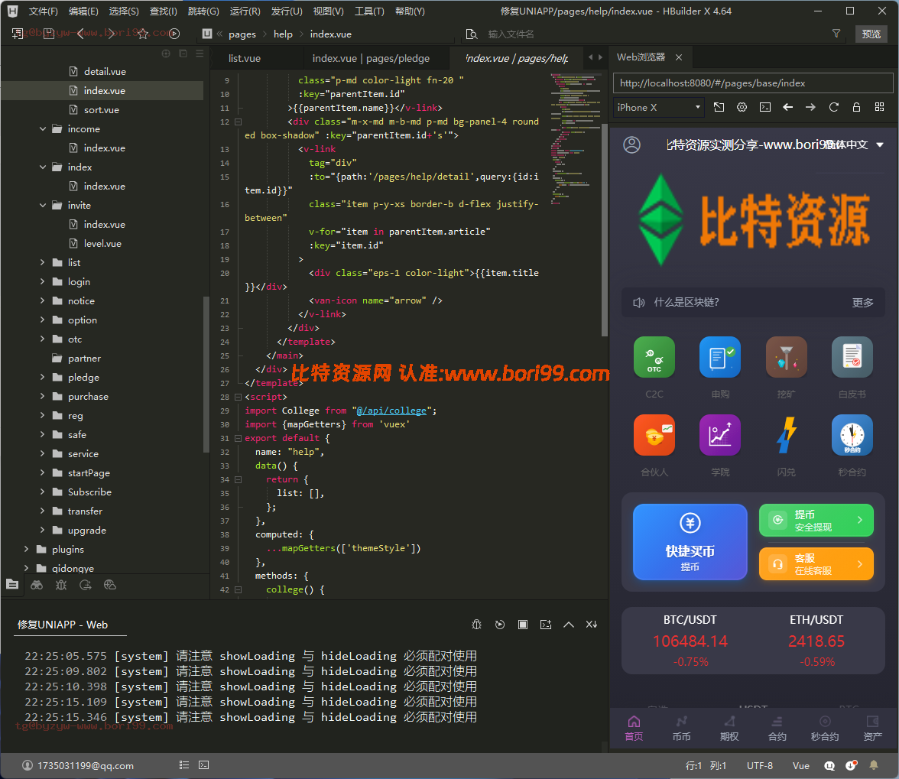Click the code editor vertical scrollbar
The height and width of the screenshot is (779, 899).
[604, 229]
